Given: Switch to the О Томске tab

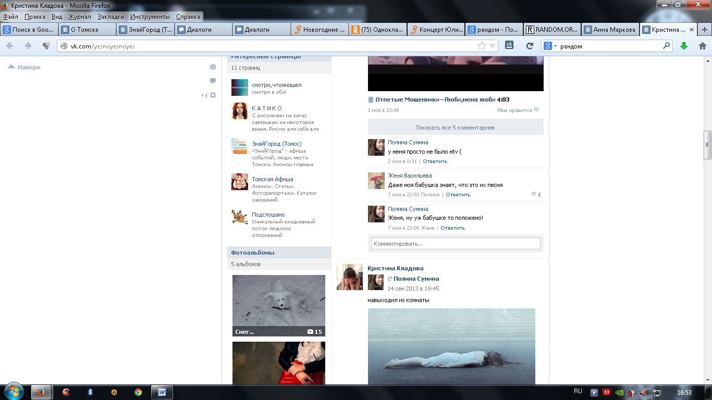Looking at the screenshot, I should (87, 30).
